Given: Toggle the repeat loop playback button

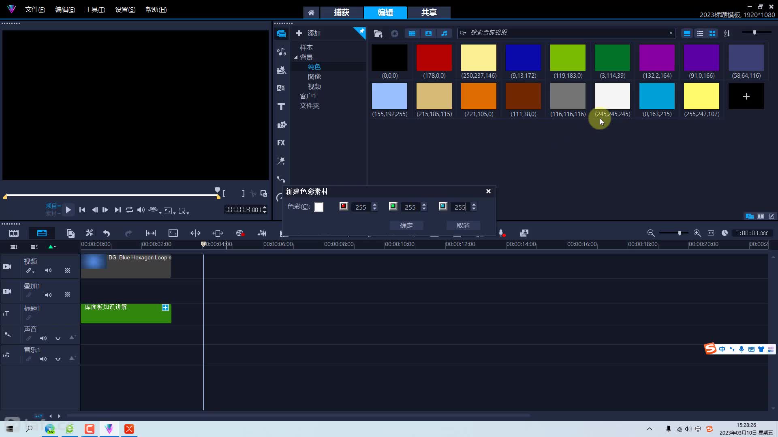Looking at the screenshot, I should pyautogui.click(x=129, y=210).
